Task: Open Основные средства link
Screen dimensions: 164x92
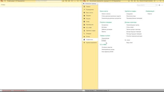Action: click(107, 47)
